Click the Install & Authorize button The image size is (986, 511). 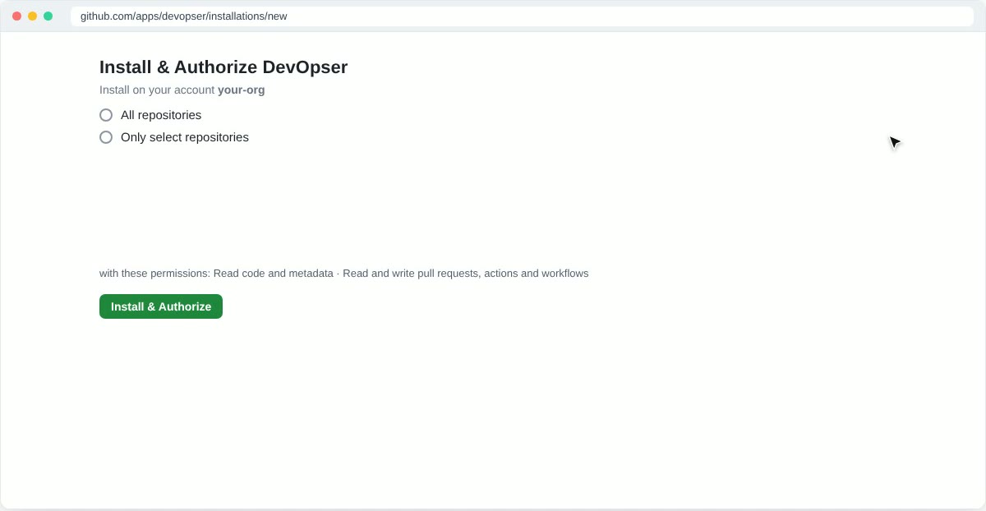click(x=161, y=306)
